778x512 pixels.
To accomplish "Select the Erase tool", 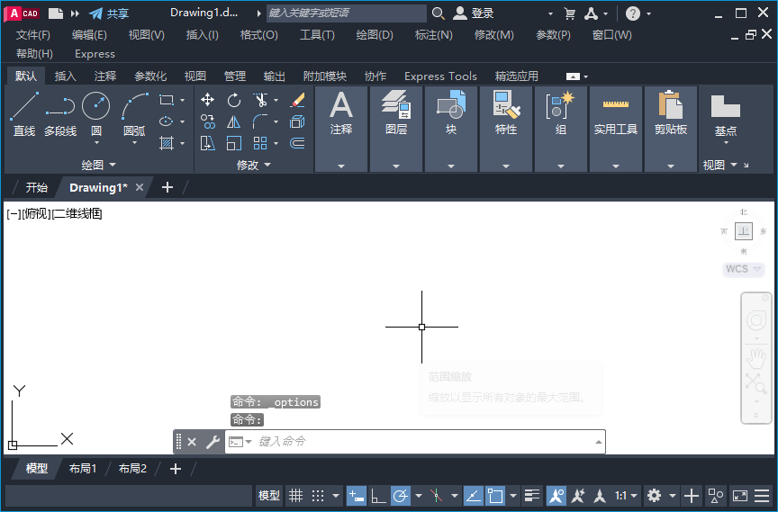I will tap(297, 100).
